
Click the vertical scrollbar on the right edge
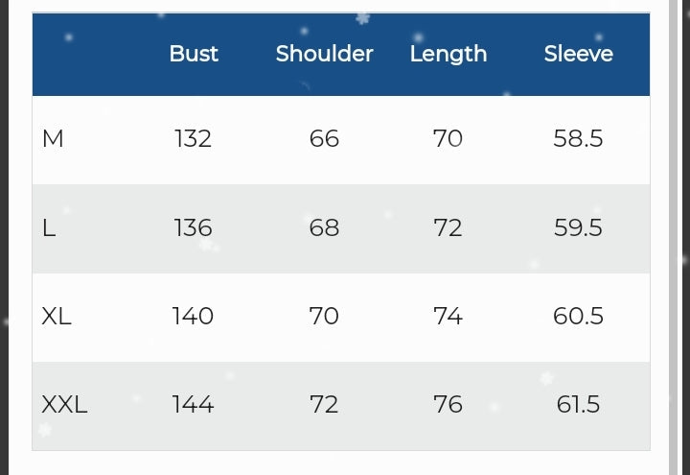pyautogui.click(x=674, y=238)
